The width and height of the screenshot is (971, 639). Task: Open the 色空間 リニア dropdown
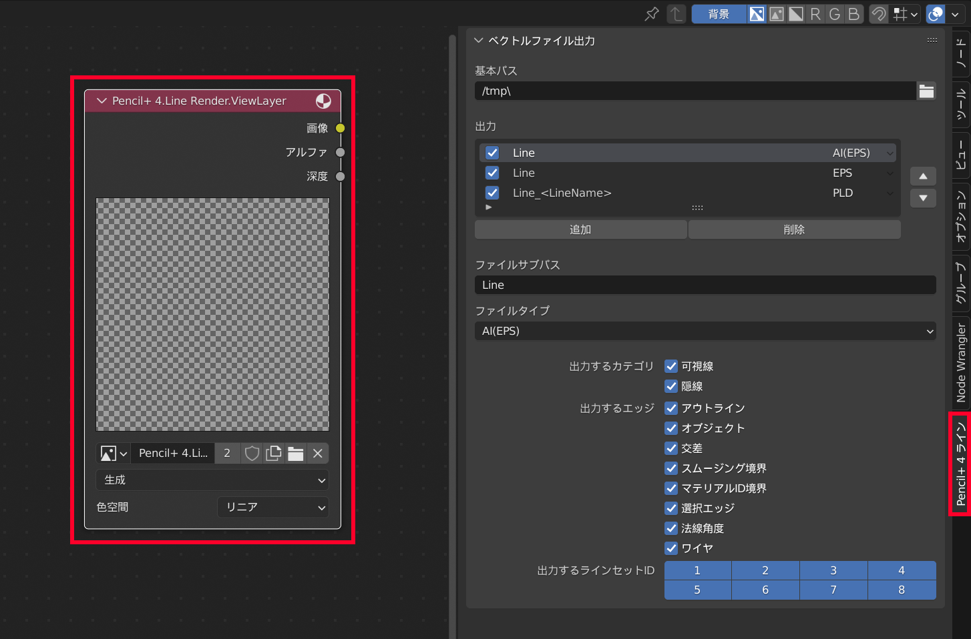(x=273, y=508)
